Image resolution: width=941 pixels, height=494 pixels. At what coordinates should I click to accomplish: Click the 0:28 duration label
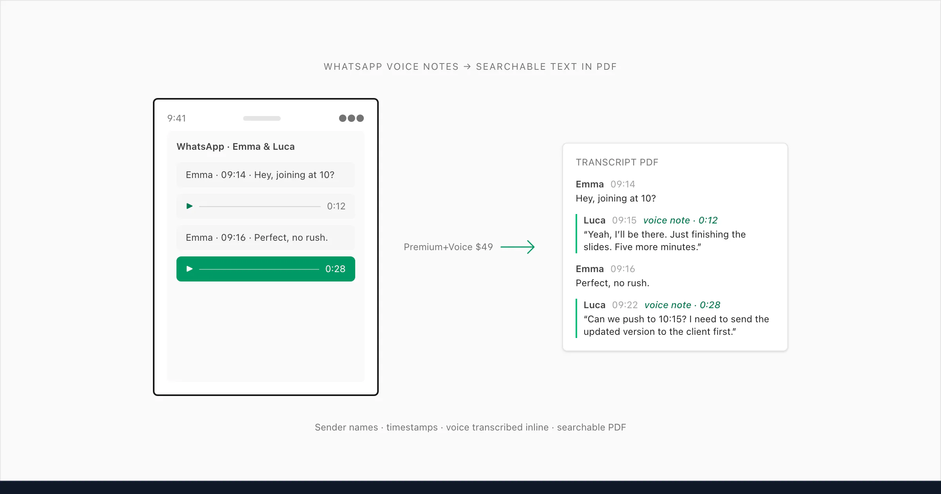coord(335,269)
